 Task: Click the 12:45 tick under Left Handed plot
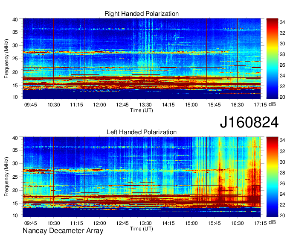[x=122, y=223]
